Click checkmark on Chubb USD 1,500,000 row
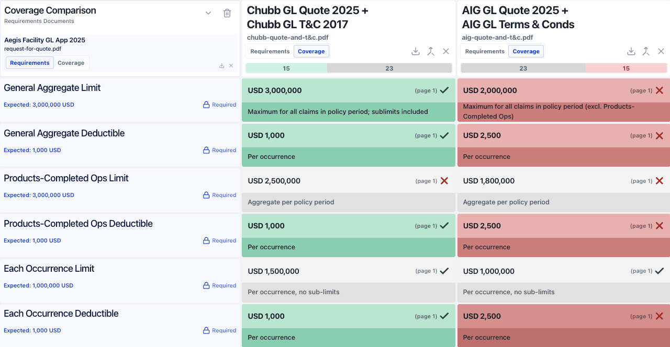 (444, 271)
